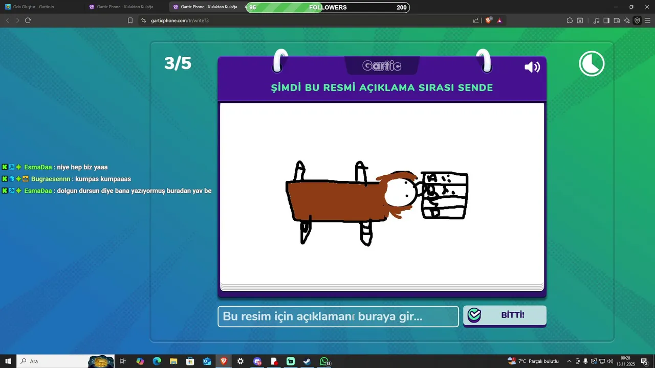
Task: Click the round counter 3/5 text
Action: 178,63
